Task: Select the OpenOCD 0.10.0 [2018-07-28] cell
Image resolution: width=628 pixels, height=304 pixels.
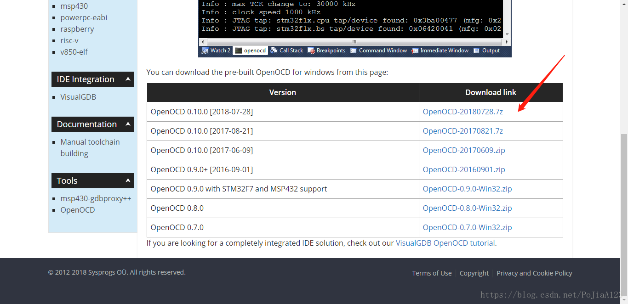Action: [x=283, y=112]
